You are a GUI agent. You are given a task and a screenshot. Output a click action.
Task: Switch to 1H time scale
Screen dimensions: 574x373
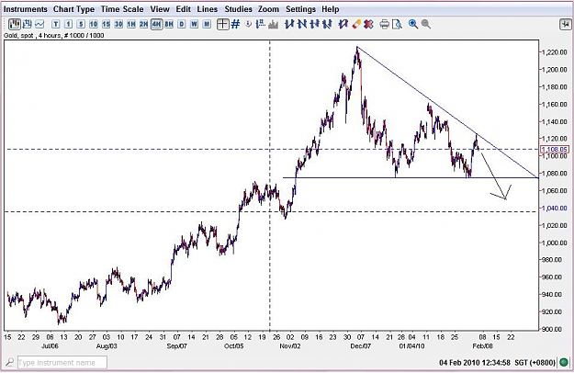coord(131,25)
